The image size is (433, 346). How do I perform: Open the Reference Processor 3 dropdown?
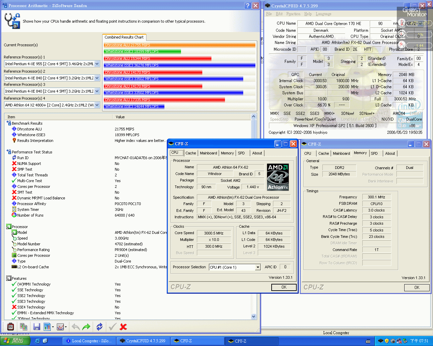97,91
